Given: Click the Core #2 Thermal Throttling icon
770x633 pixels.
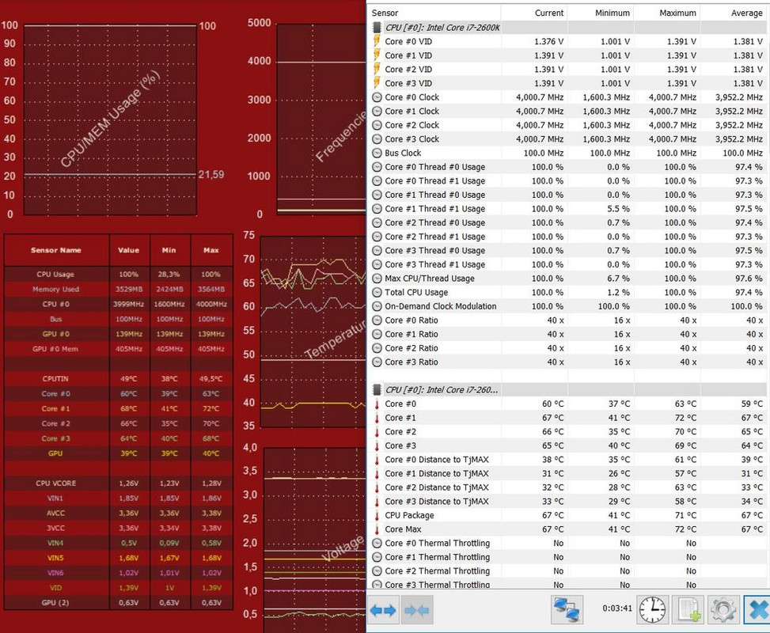Looking at the screenshot, I should tap(377, 571).
